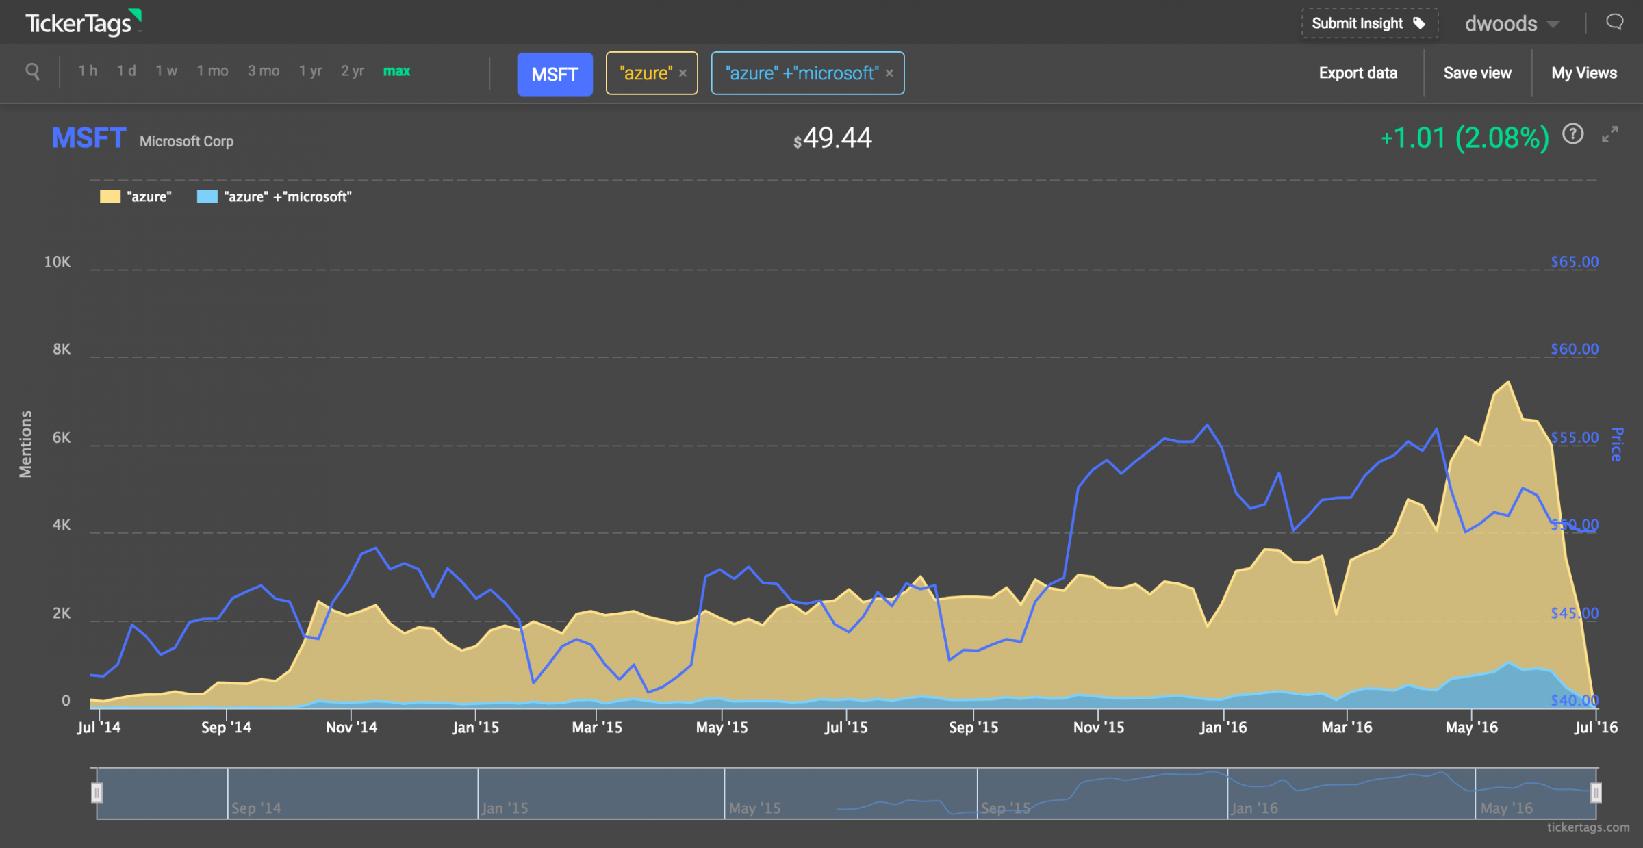Select the 3 mo time range
The width and height of the screenshot is (1643, 848).
264,71
